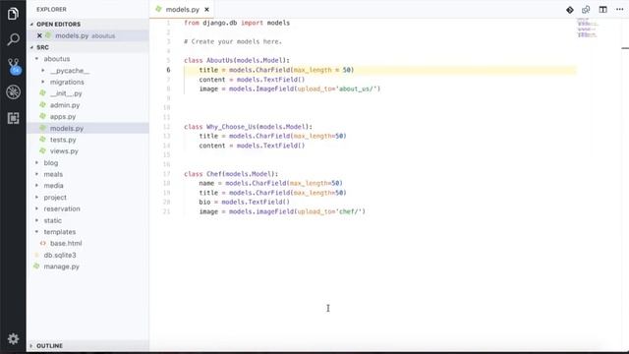
Task: Click the 'chef/' ImageField line
Action: [x=282, y=211]
